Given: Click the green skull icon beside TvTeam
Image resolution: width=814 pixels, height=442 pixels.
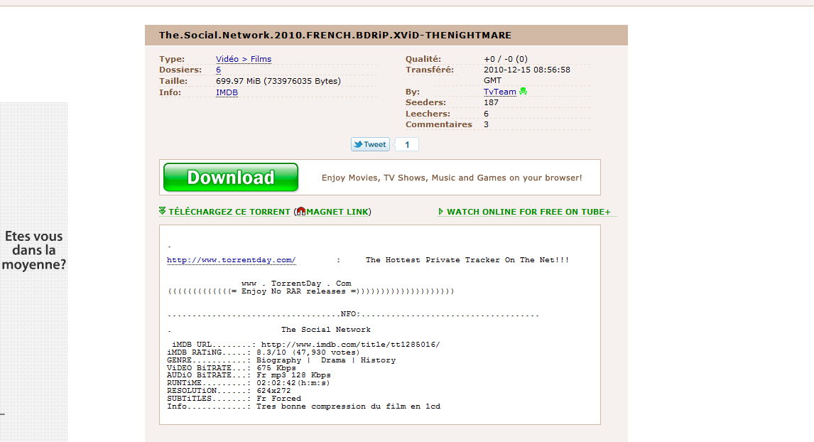Looking at the screenshot, I should (x=523, y=92).
